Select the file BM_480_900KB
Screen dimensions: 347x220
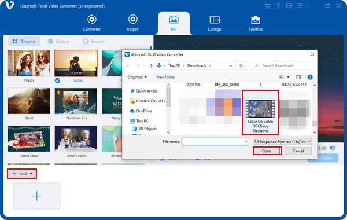tap(227, 85)
